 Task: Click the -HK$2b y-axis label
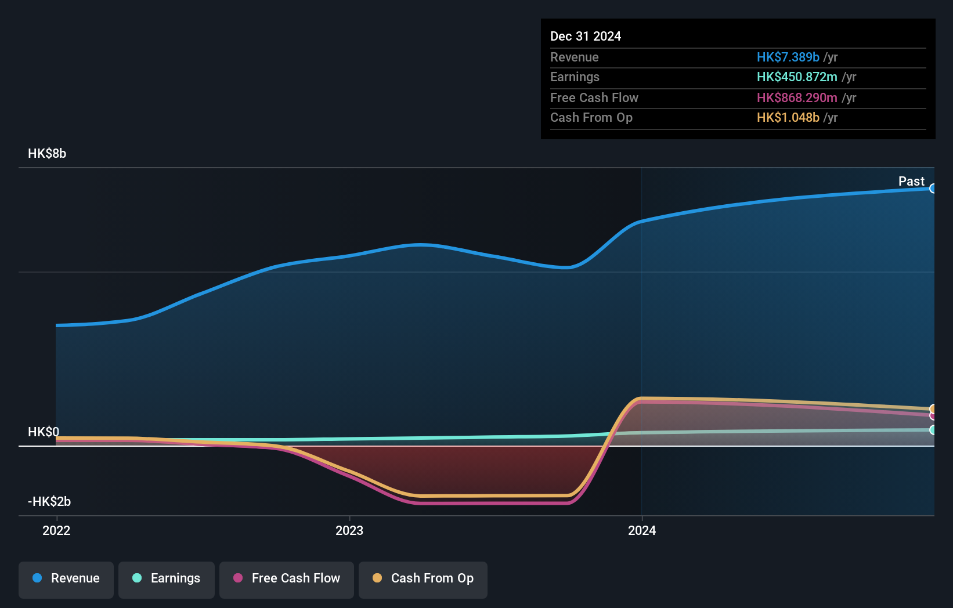pyautogui.click(x=49, y=502)
